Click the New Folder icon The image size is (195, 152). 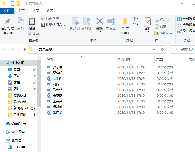click(125, 22)
